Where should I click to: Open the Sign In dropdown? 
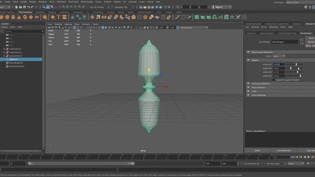coord(221,7)
